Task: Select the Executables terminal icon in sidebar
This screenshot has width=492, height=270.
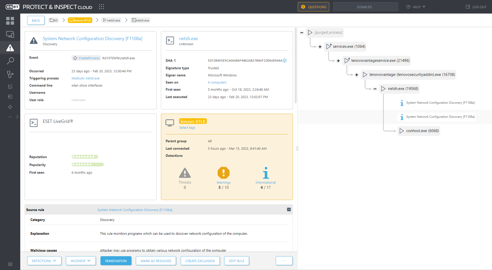Action: point(10,87)
